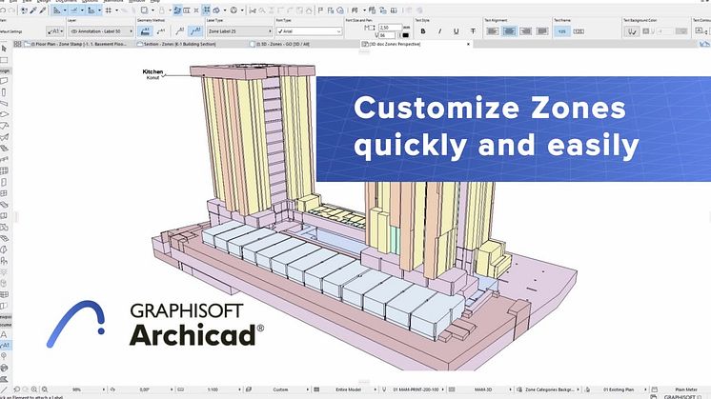Close the 3D doc Zones Perspective tab
The image size is (711, 399).
click(468, 44)
